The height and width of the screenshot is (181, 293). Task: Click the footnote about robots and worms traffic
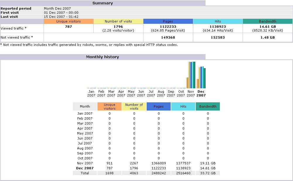[x=89, y=45]
